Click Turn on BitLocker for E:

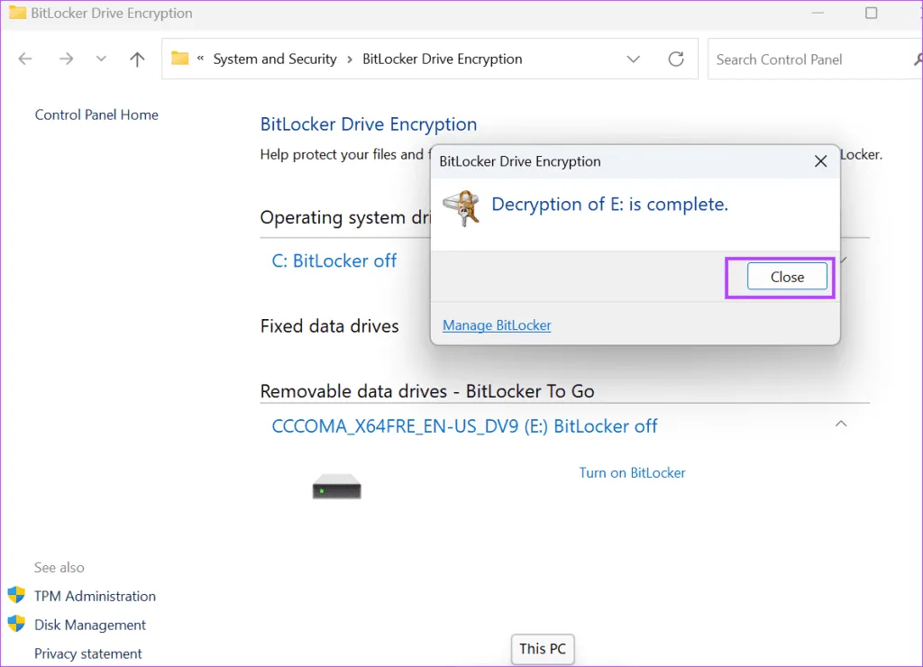click(632, 472)
